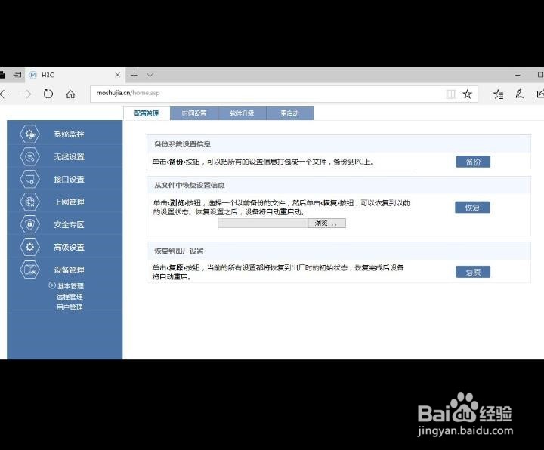
Task: Minimize the browser window
Action: [x=518, y=75]
